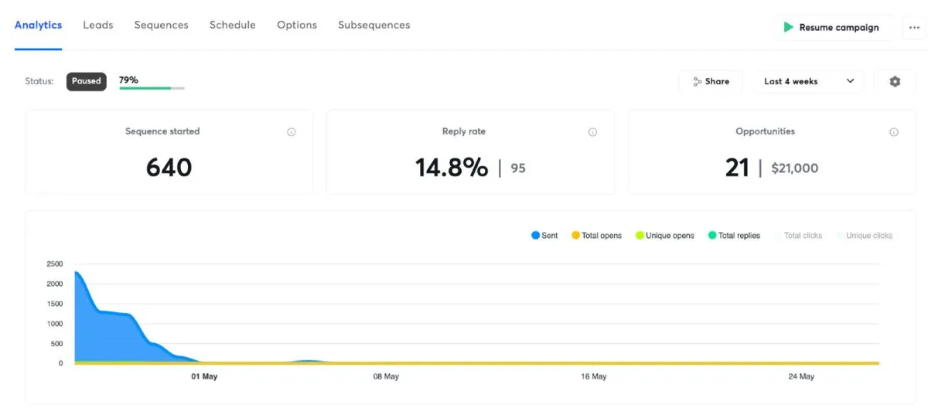
Task: Click the Resume campaign button
Action: coord(832,27)
